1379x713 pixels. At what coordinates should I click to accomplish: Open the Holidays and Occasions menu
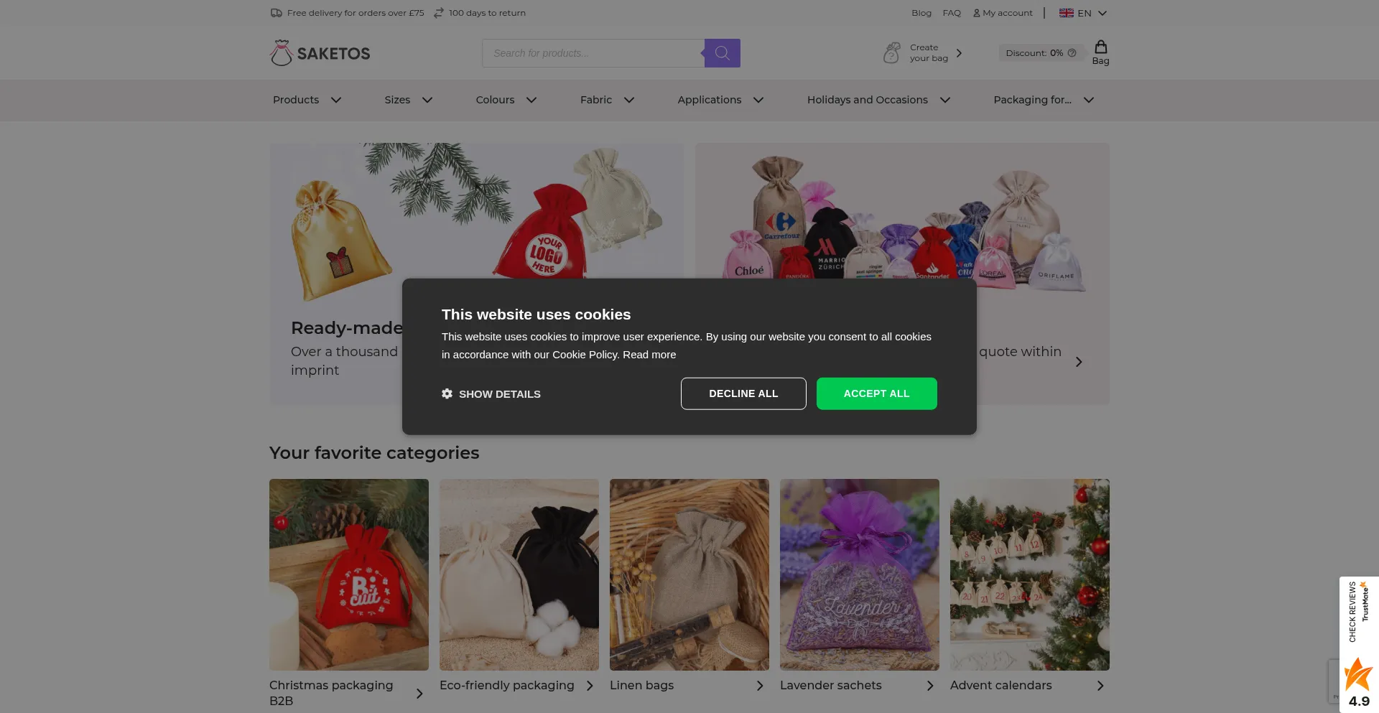868,100
